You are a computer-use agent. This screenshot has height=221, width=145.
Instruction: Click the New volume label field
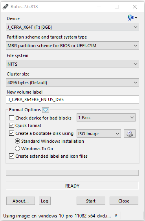72,99
